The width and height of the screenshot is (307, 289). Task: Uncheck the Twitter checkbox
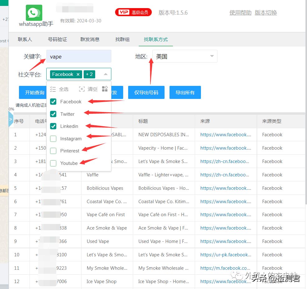click(53, 114)
